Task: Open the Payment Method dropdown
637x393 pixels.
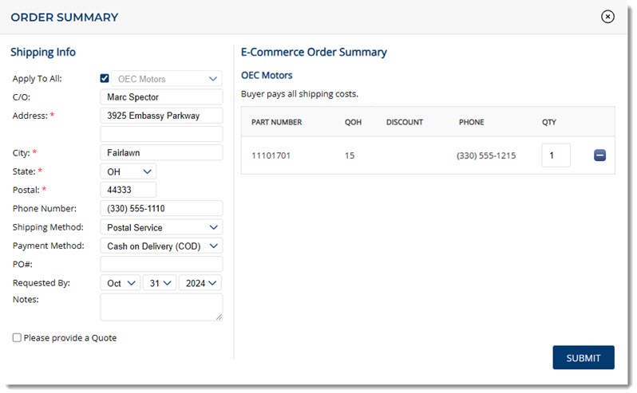Action: [161, 246]
